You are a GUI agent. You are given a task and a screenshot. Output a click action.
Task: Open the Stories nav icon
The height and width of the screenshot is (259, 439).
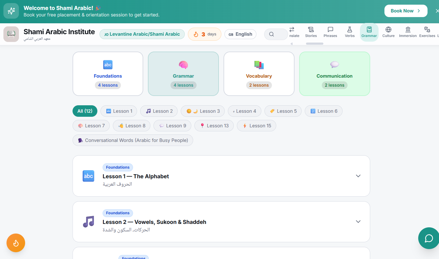[x=311, y=32]
